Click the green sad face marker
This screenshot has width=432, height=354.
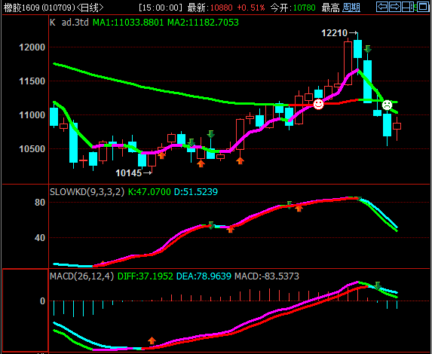[387, 105]
